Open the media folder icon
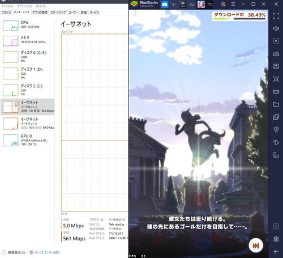 pyautogui.click(x=276, y=104)
